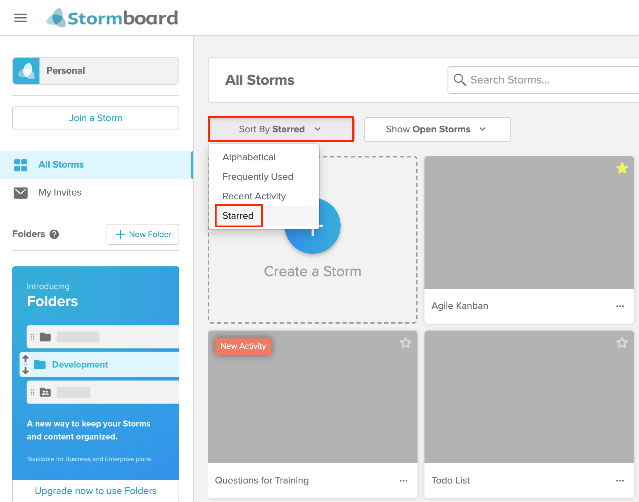639x502 pixels.
Task: Select Frequently Used sort option
Action: (x=264, y=177)
